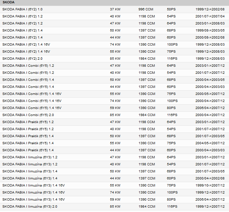This screenshot has height=212, width=229.
Task: Open SKODA FABIA I Combi (6Y5) 2.0 entry
Action: point(28,115)
